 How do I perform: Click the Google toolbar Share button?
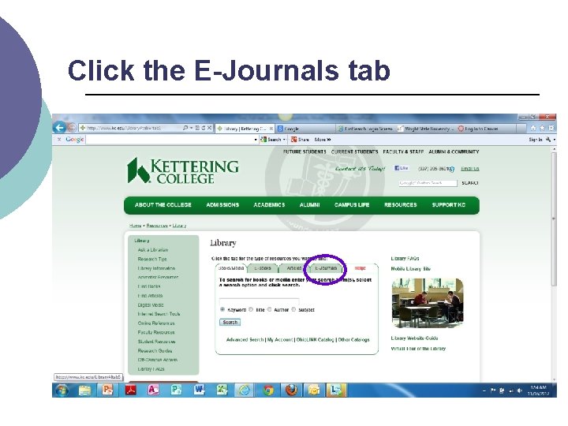300,140
